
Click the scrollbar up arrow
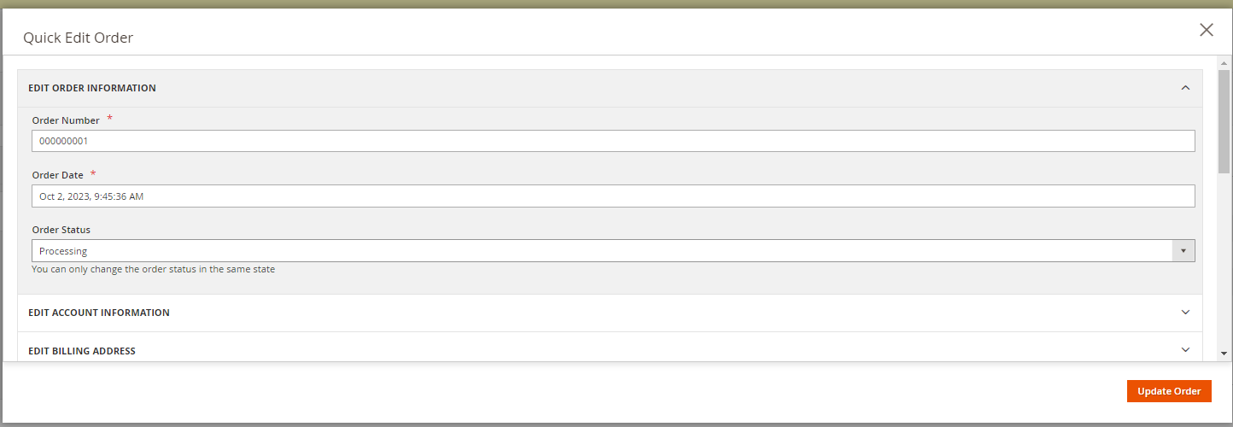(x=1224, y=64)
